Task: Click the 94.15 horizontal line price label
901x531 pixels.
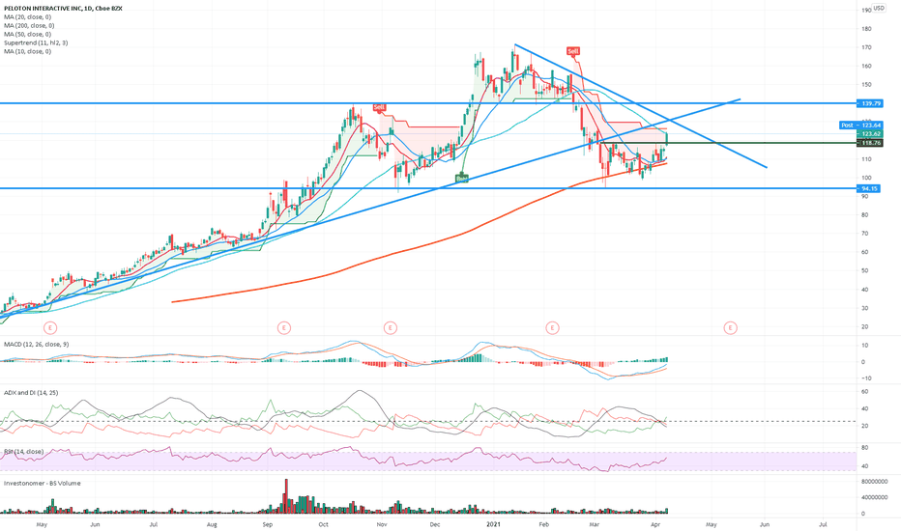Action: (869, 188)
